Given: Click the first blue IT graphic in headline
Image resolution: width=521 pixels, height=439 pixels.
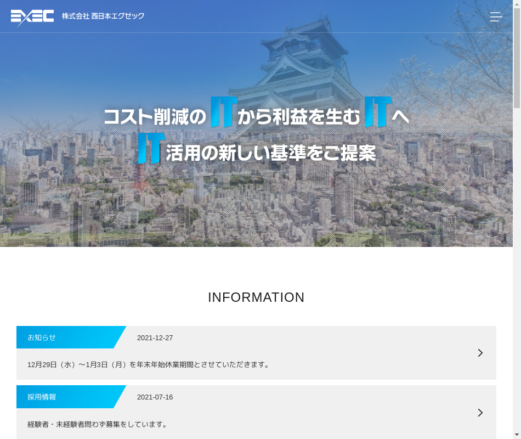Looking at the screenshot, I should pyautogui.click(x=224, y=112).
